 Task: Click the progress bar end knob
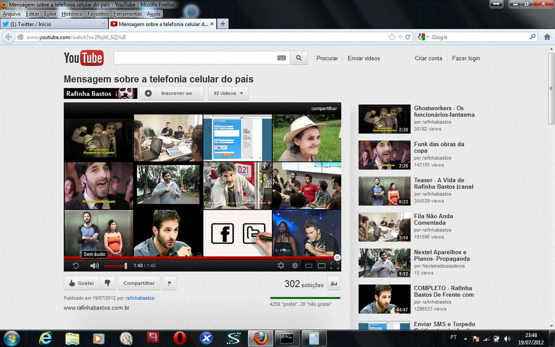click(338, 257)
